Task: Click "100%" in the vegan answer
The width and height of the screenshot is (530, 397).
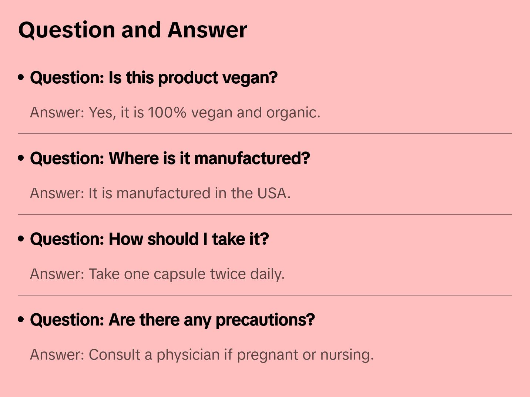Action: [x=167, y=113]
